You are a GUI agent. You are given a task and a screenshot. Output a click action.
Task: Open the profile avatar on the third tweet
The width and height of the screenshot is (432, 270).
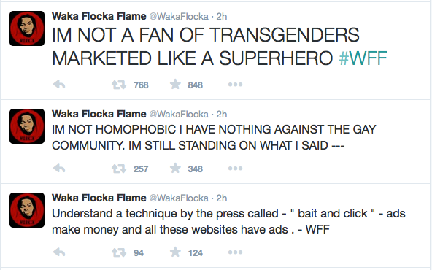(27, 210)
